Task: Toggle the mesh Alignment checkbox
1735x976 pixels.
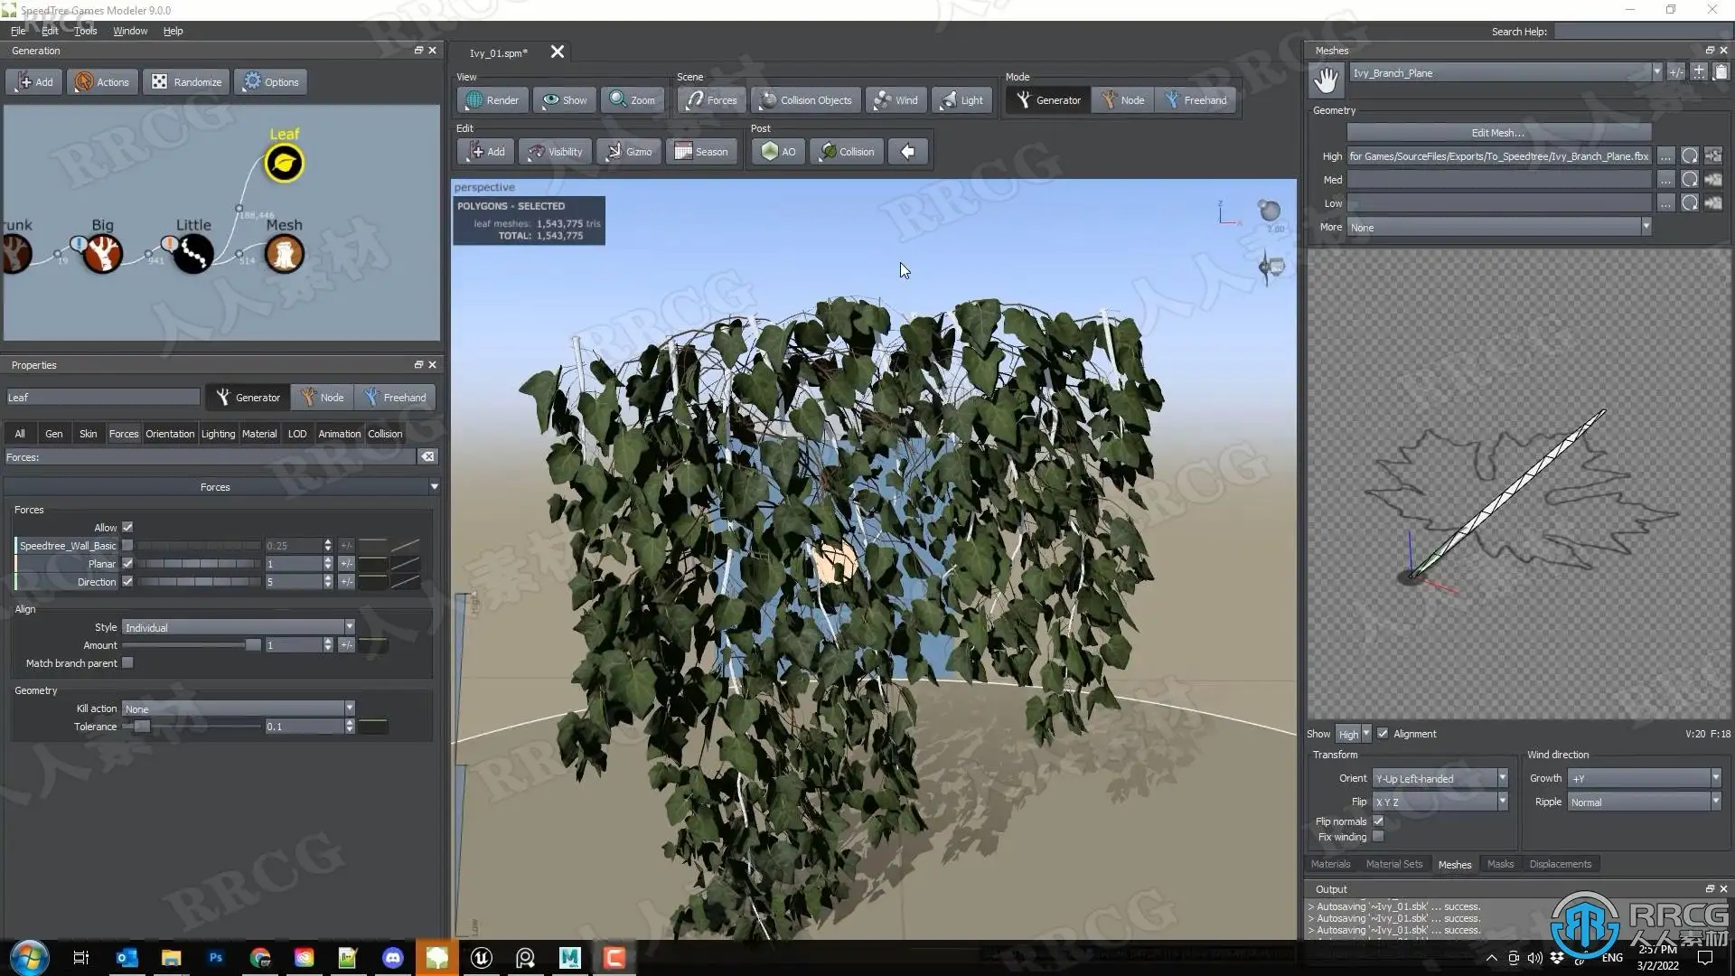Action: click(x=1383, y=734)
